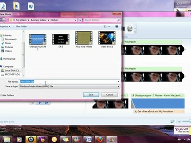Click the navigation pane scroll up arrow
Image resolution: width=191 pixels, height=143 pixels.
tap(23, 31)
